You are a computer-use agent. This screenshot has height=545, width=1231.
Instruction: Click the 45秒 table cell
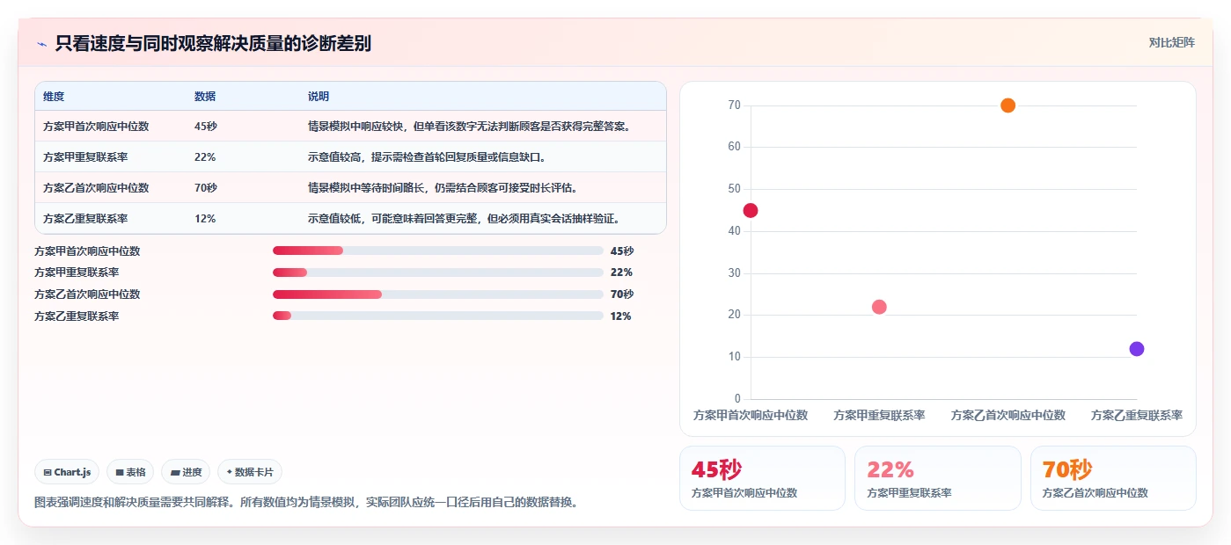coord(206,127)
